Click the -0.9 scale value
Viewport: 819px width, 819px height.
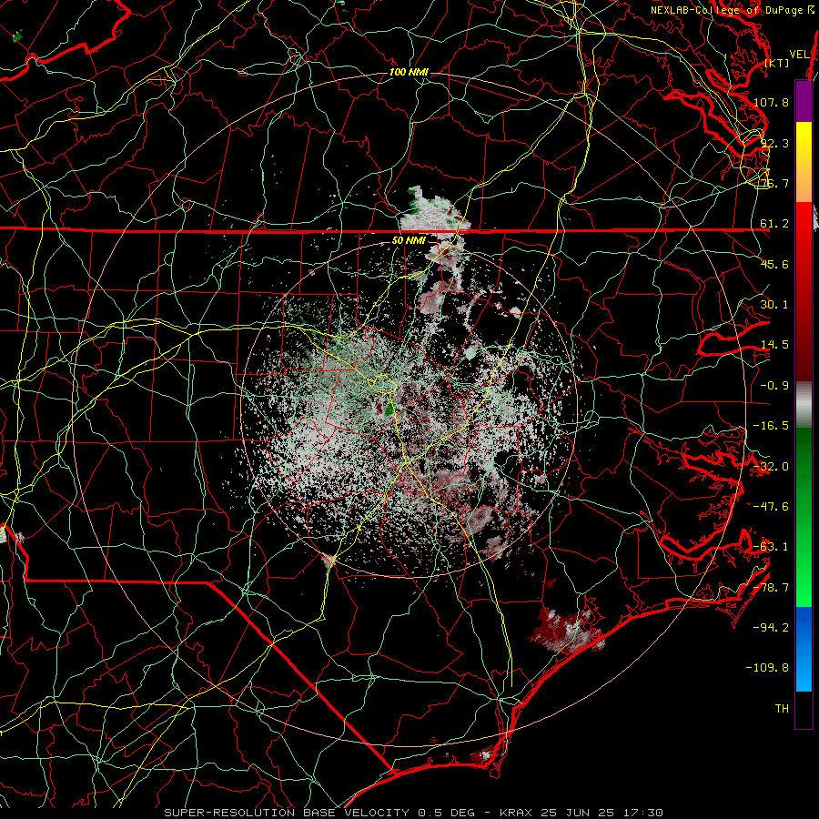774,386
